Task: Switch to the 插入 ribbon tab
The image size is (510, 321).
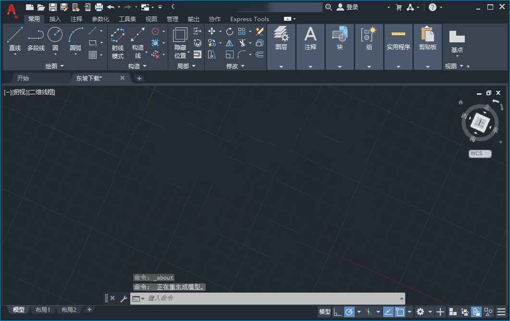Action: 55,19
